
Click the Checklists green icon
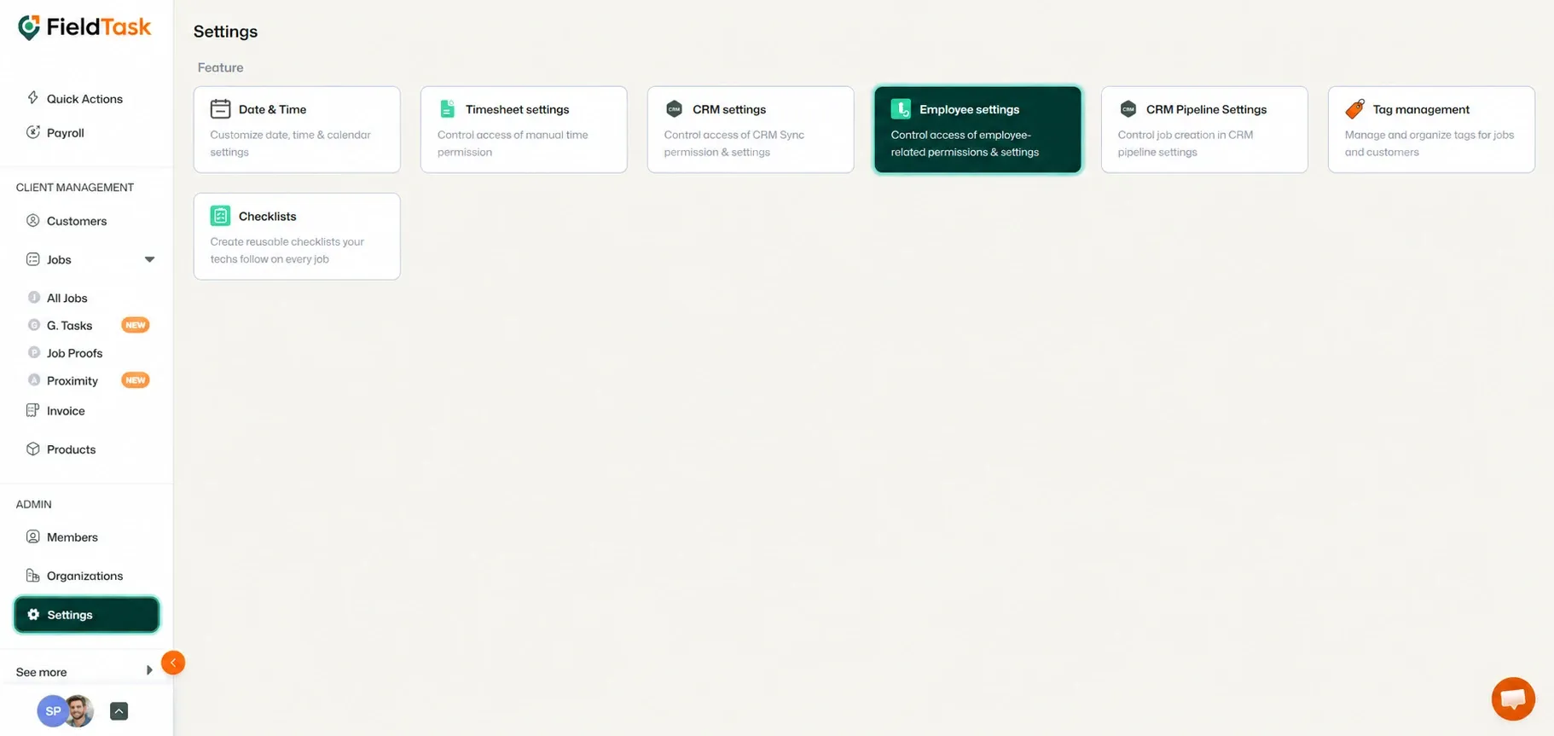coord(220,216)
